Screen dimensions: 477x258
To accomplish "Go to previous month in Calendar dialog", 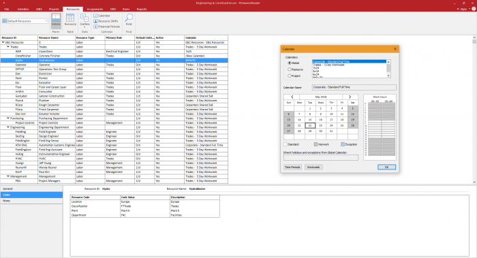I will coord(292,97).
